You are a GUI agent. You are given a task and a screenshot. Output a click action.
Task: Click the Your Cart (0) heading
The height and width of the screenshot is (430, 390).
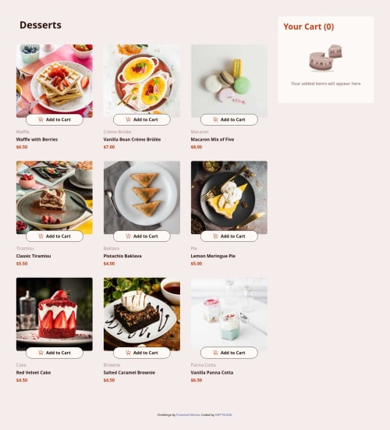click(x=309, y=27)
